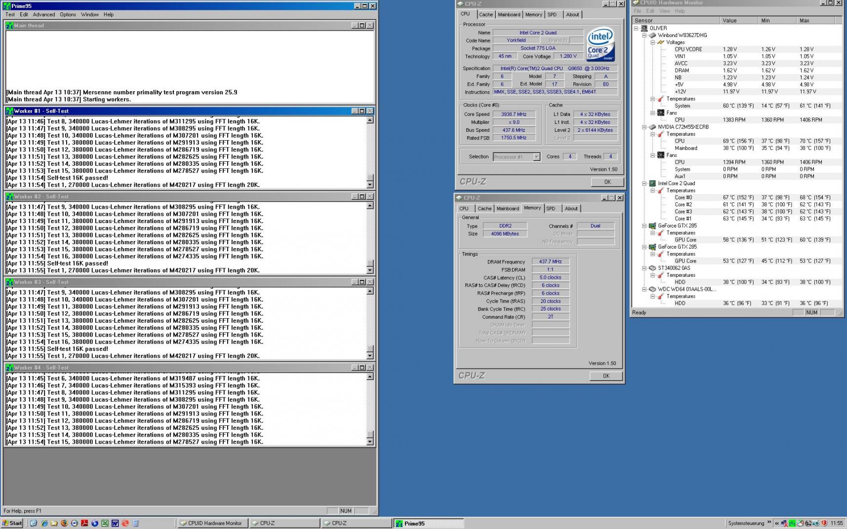Image resolution: width=847 pixels, height=529 pixels.
Task: Click the Max column header in Hardware Monitor
Action: click(x=816, y=20)
